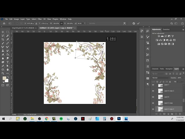Reset to default foreground and background colors
Screen dimensions: 185x139
click(x=3, y=82)
